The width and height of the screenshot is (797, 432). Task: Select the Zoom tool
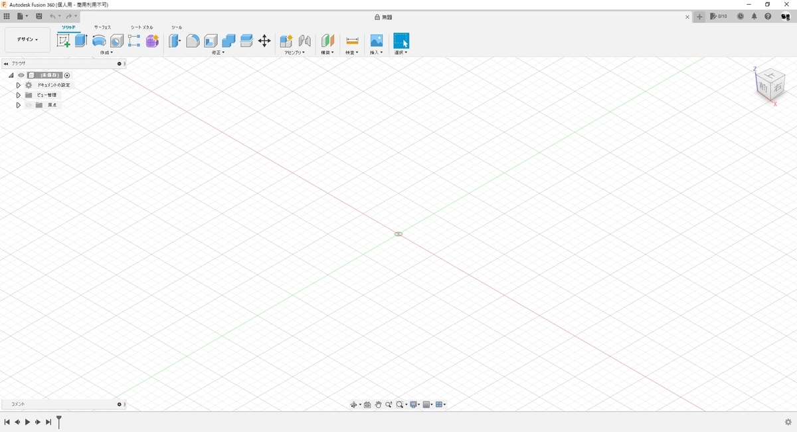389,405
